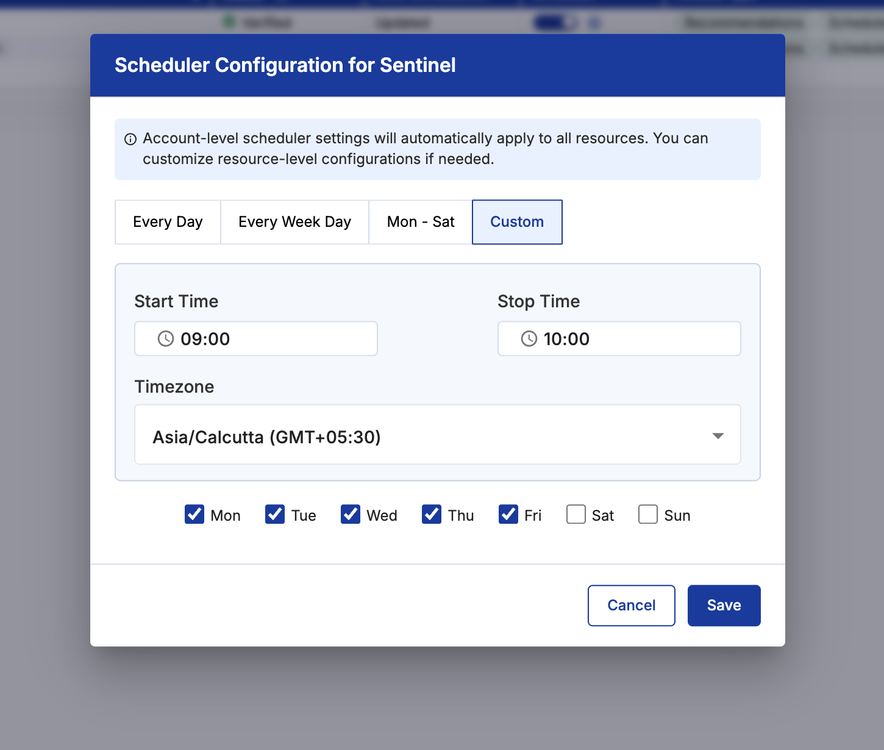Uncheck the Wed checkbox
This screenshot has width=884, height=750.
coord(351,514)
